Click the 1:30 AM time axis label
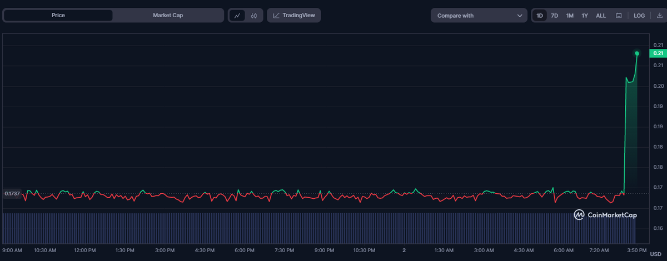This screenshot has width=667, height=261. click(x=443, y=250)
